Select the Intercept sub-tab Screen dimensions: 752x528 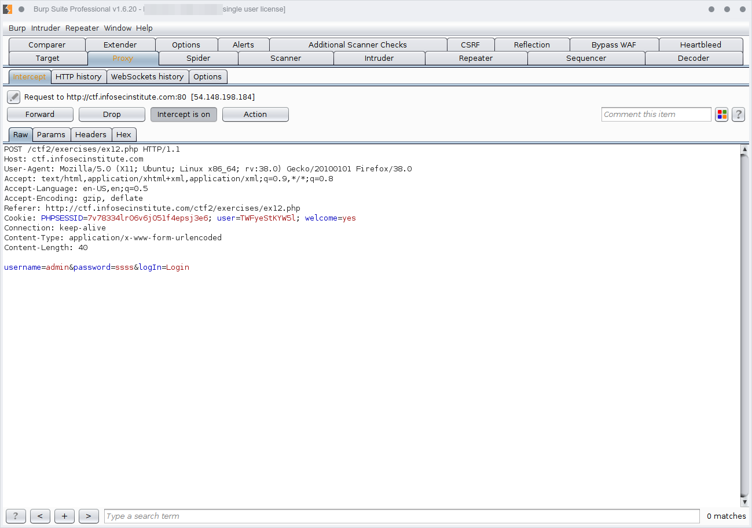point(30,76)
